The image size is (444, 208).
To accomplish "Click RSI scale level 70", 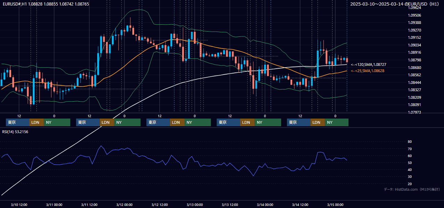I will pyautogui.click(x=410, y=149).
